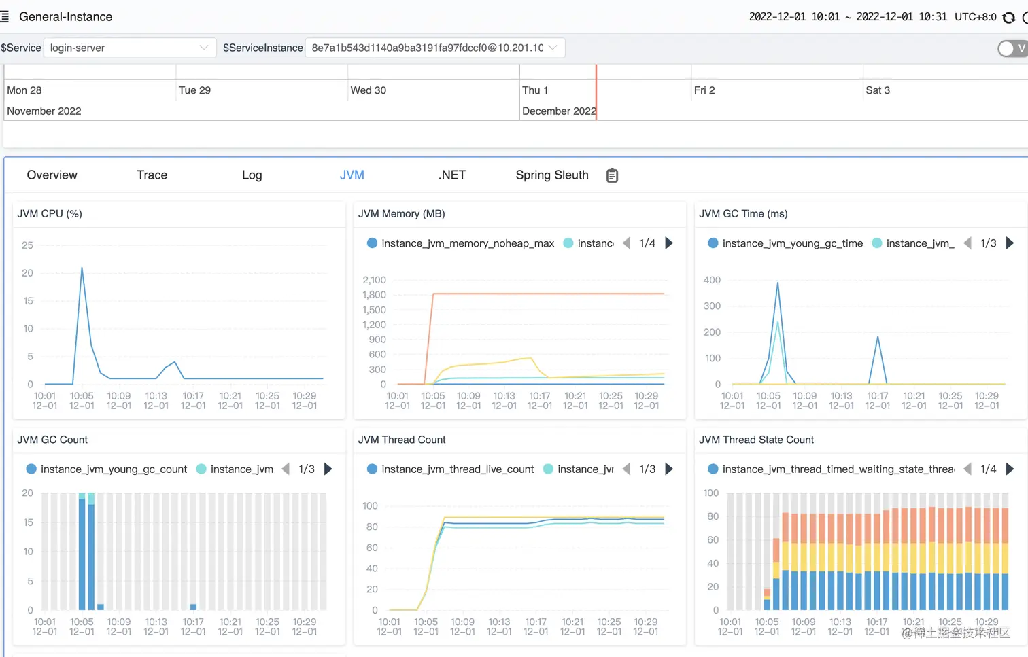Click Sat 3 on the timeline
This screenshot has width=1028, height=657.
pos(878,90)
